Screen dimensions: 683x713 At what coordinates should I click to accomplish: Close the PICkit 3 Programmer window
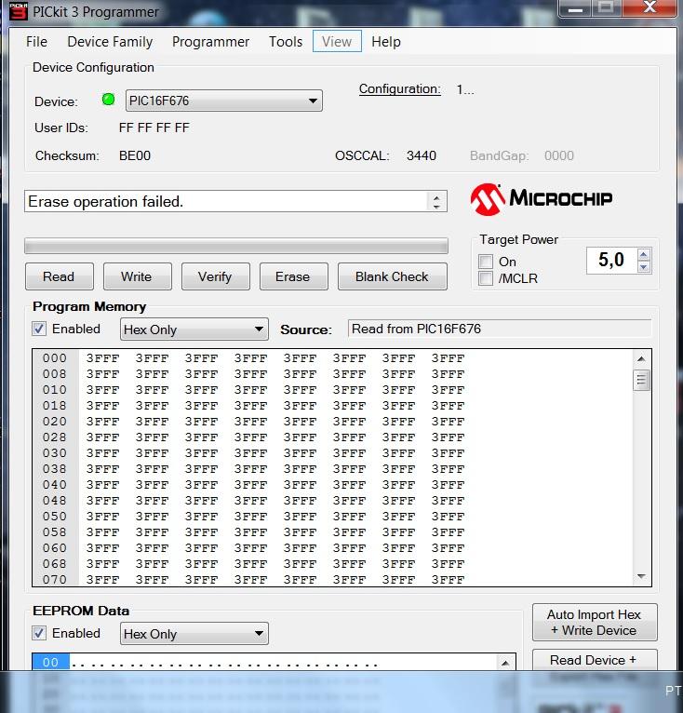point(650,8)
